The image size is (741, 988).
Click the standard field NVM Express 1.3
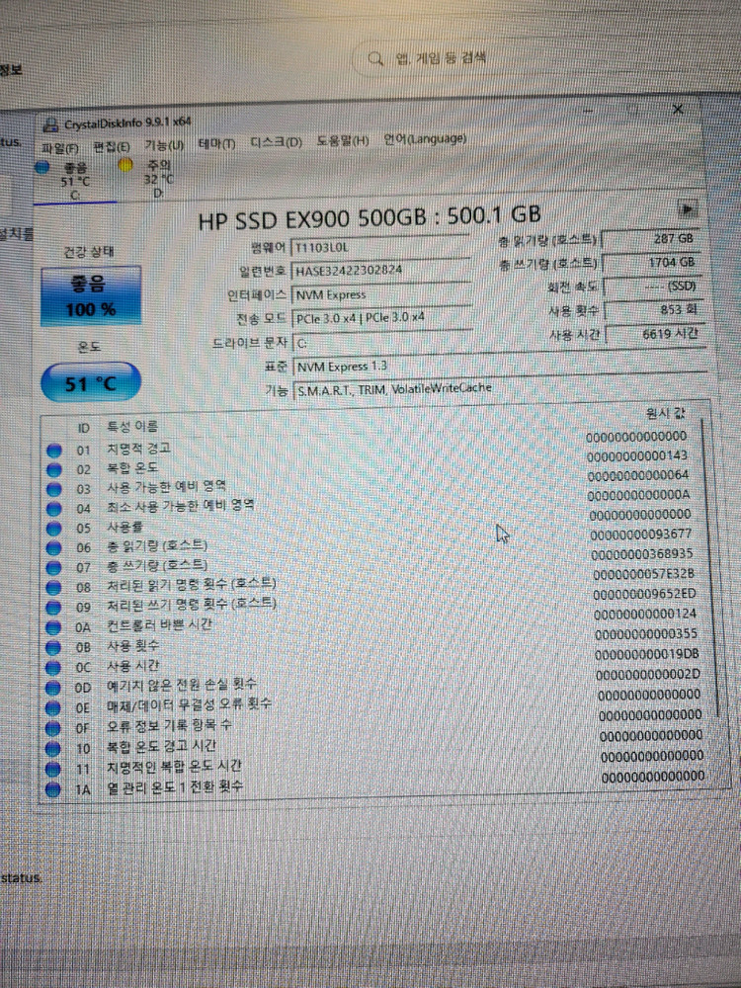(500, 365)
